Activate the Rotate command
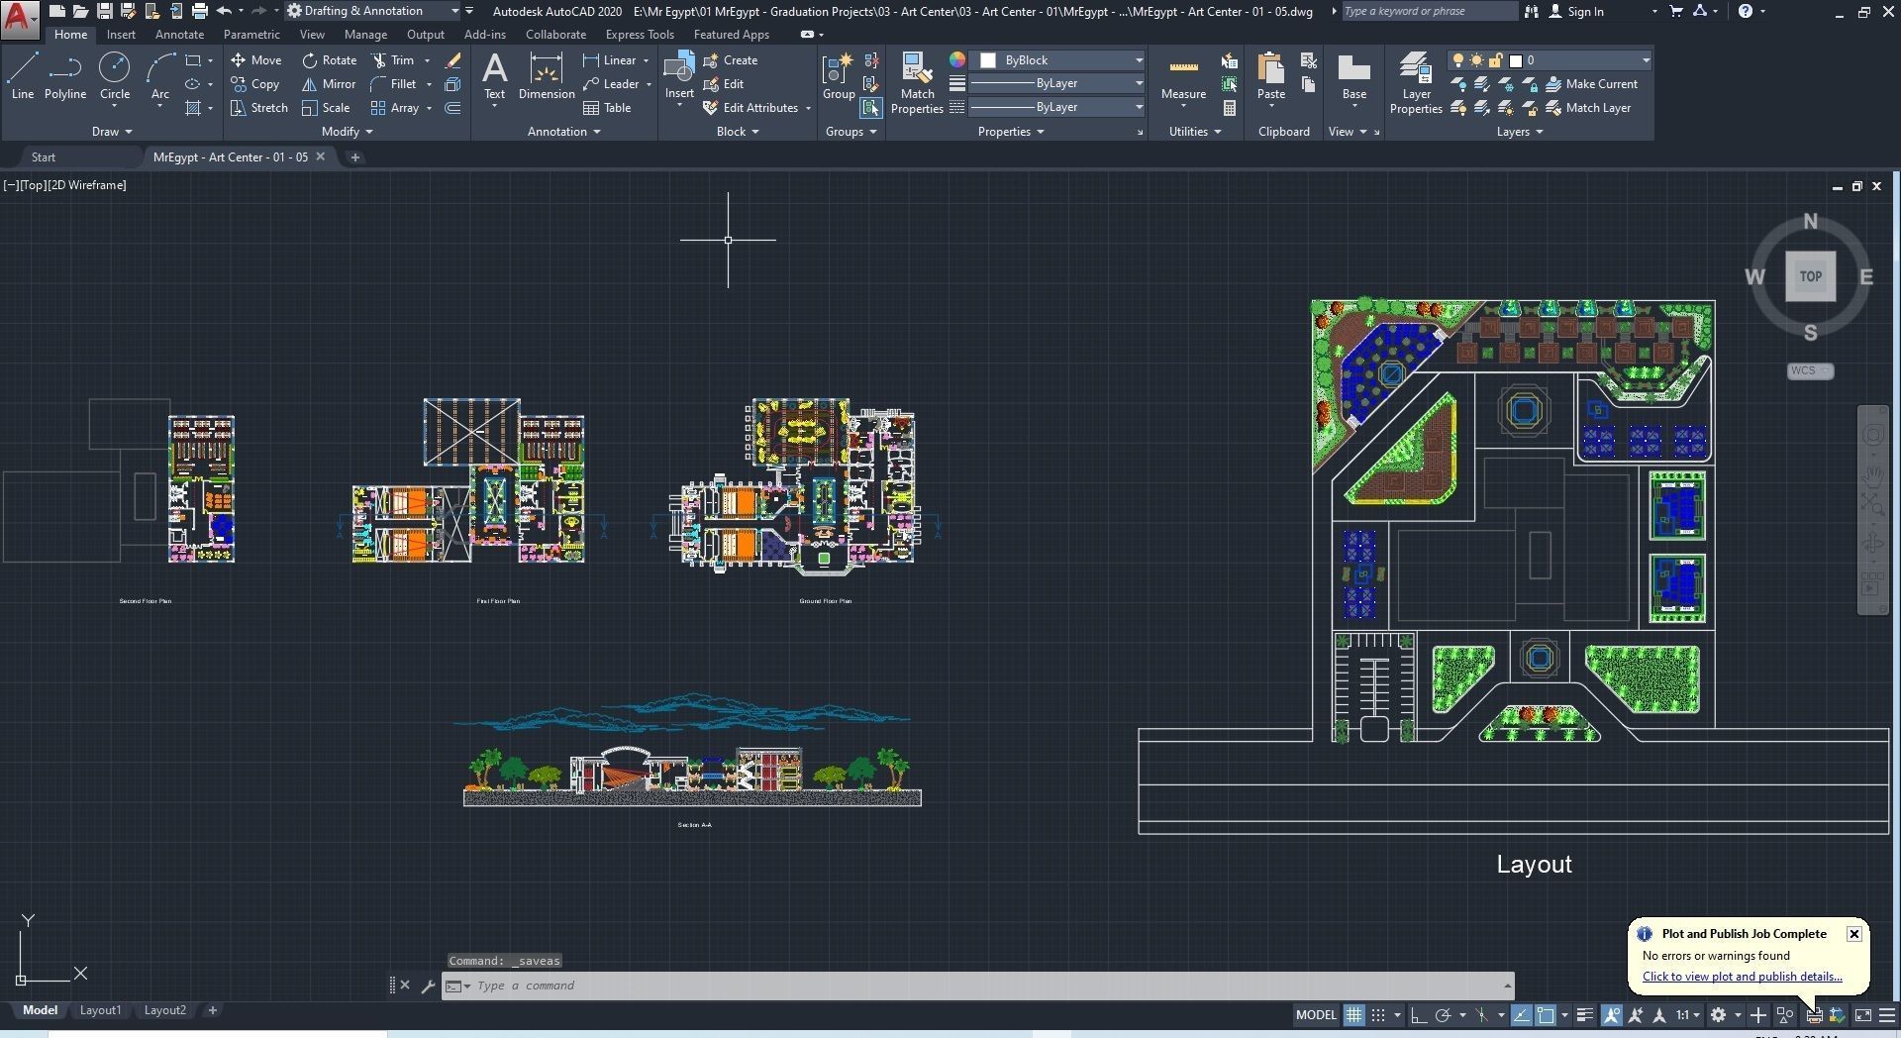Image resolution: width=1901 pixels, height=1038 pixels. pyautogui.click(x=330, y=60)
